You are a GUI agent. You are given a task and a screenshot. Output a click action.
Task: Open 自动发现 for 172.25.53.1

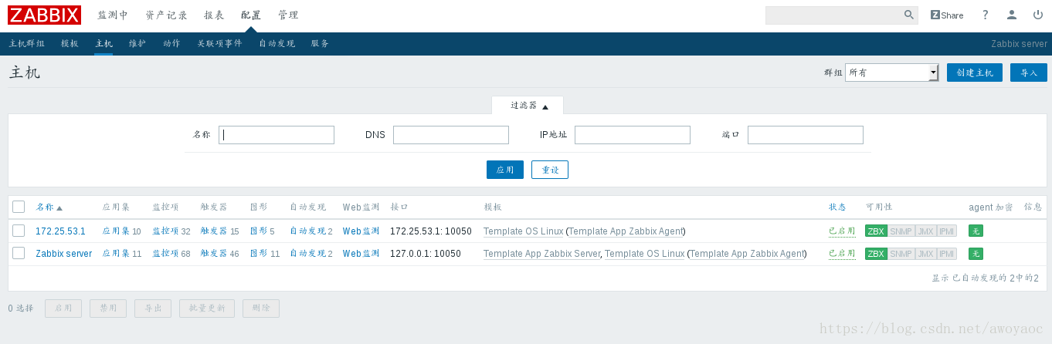tap(307, 231)
